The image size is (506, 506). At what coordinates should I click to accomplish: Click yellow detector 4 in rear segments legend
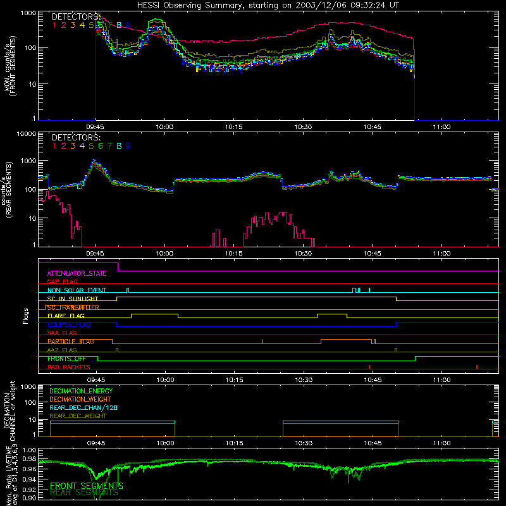[82, 146]
